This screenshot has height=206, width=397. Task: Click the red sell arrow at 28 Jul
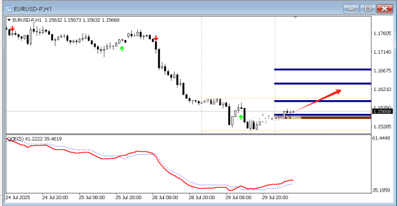coord(156,38)
